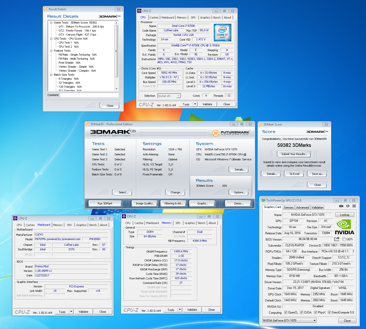Toggle the UEFI checkbox

(344, 239)
